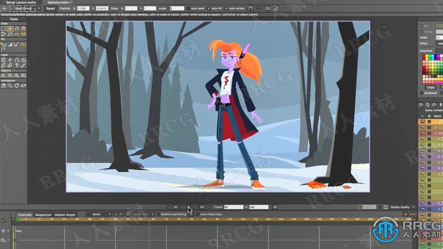
Task: Open the Channels timeline tab
Action: 25,215
